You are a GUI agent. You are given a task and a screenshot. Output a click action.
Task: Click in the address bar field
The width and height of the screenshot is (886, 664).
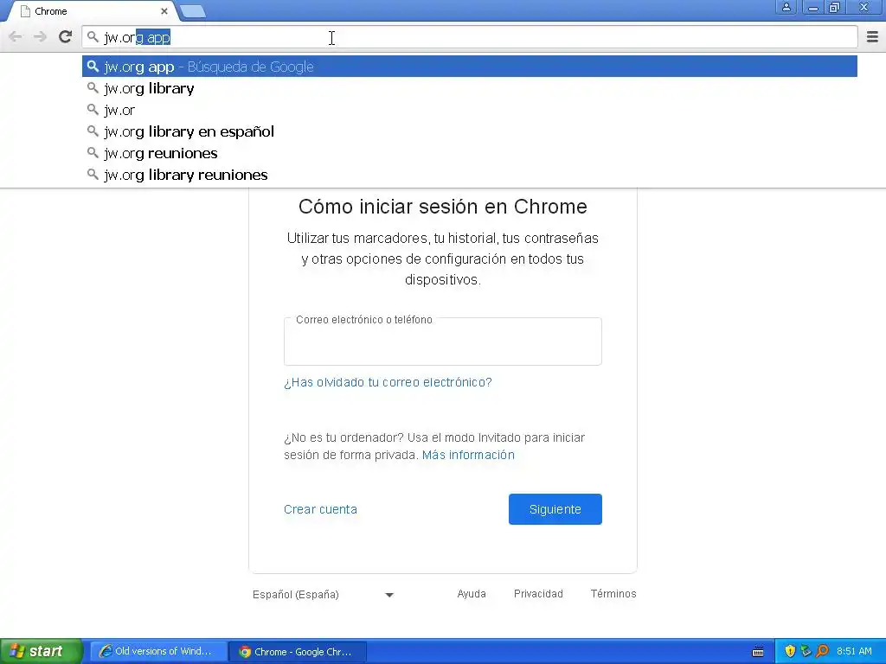(470, 37)
